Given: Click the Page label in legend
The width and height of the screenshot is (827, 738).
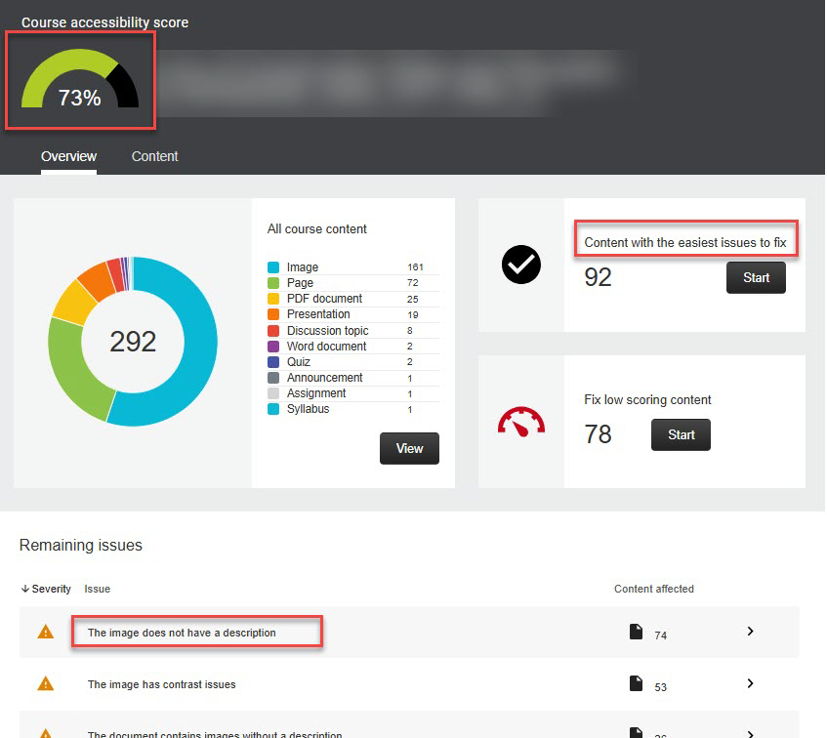Looking at the screenshot, I should 300,283.
